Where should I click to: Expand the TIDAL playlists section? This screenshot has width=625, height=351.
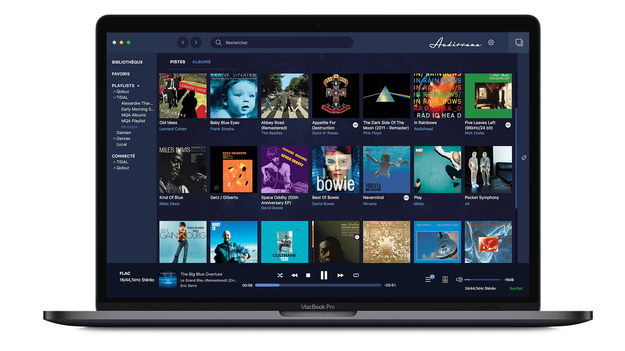[x=115, y=97]
